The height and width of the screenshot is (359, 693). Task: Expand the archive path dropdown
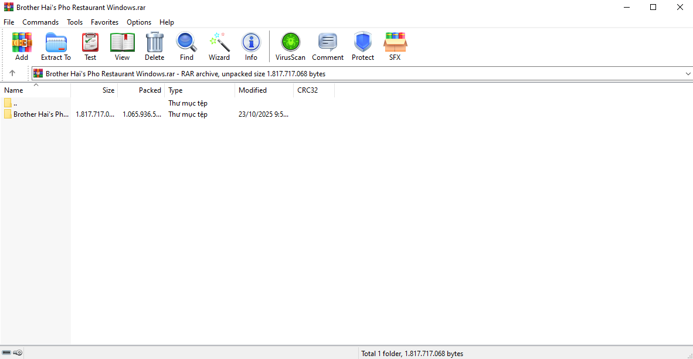[688, 74]
